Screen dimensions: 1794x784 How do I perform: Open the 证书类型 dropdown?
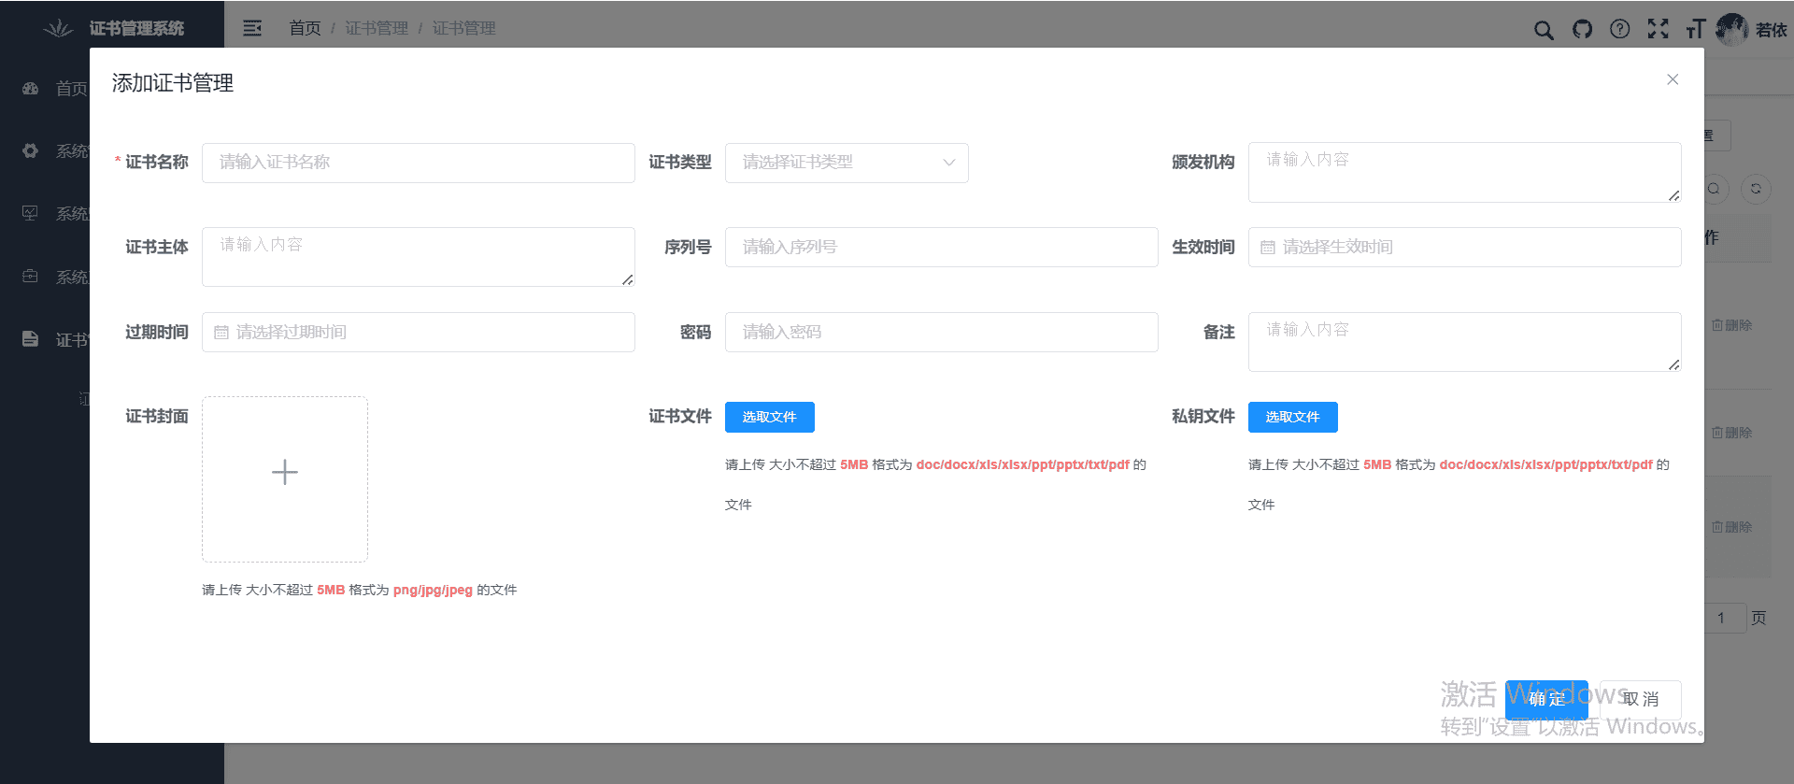click(x=847, y=163)
